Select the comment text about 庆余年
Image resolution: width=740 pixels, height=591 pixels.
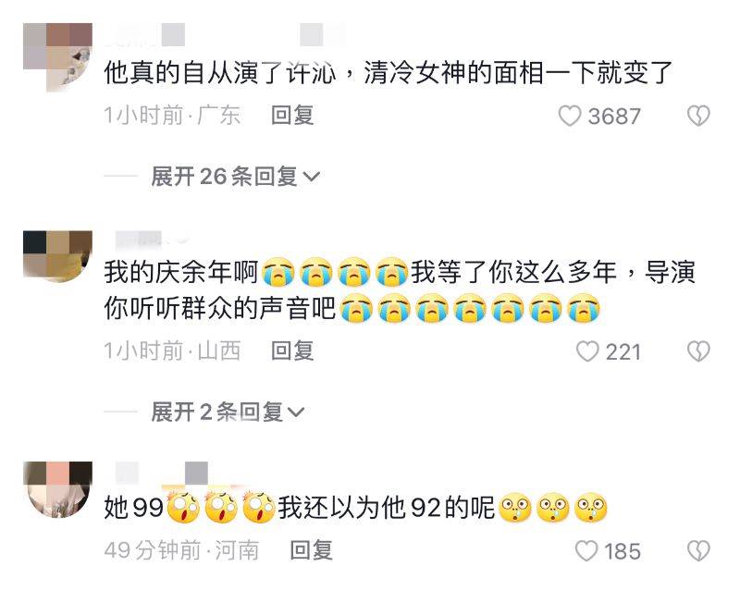tap(400, 290)
